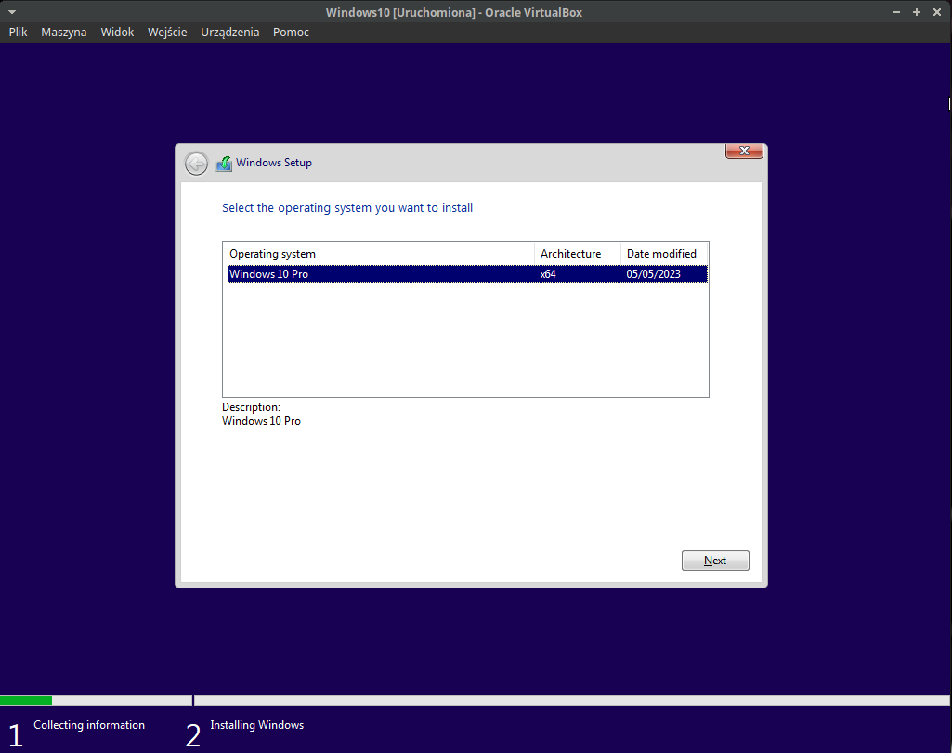Open the Maszyna menu

click(64, 33)
